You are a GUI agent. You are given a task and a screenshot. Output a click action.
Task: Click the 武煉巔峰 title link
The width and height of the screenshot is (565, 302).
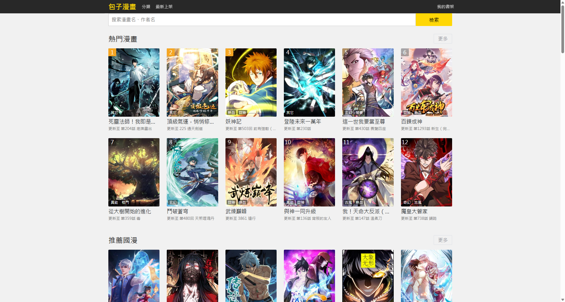coord(236,211)
